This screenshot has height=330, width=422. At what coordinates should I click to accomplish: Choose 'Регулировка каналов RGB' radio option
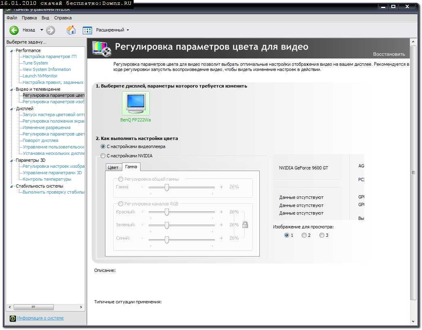point(121,204)
